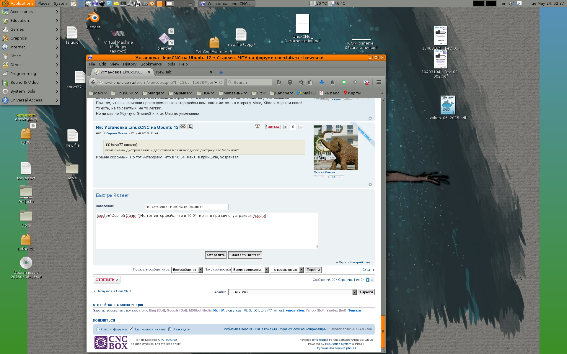Open the Bookmarks menu

tap(151, 64)
